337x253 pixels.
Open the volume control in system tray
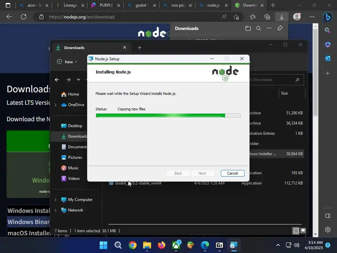(297, 245)
